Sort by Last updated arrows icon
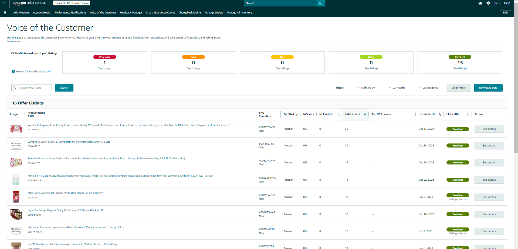Viewport: 518px width, 249px height. click(440, 114)
